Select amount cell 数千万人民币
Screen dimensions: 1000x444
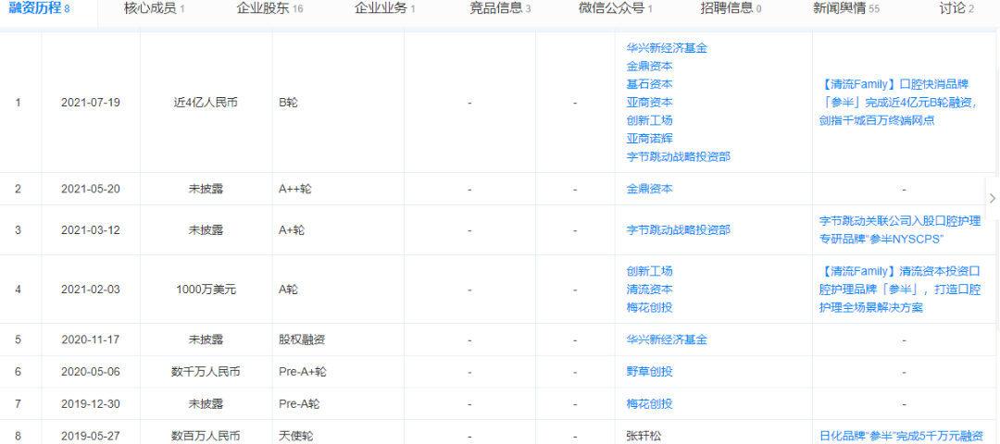(x=206, y=371)
